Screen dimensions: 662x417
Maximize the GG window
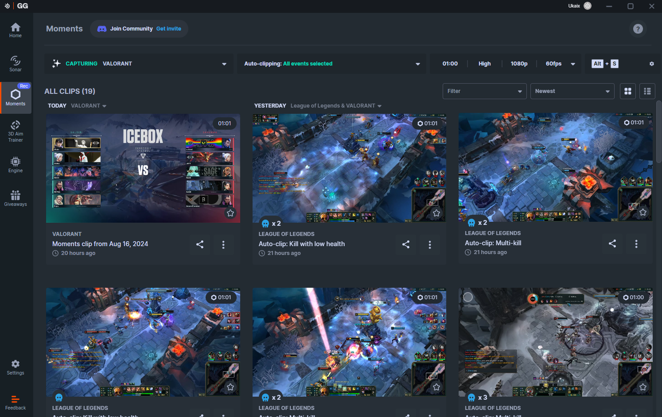pos(631,6)
